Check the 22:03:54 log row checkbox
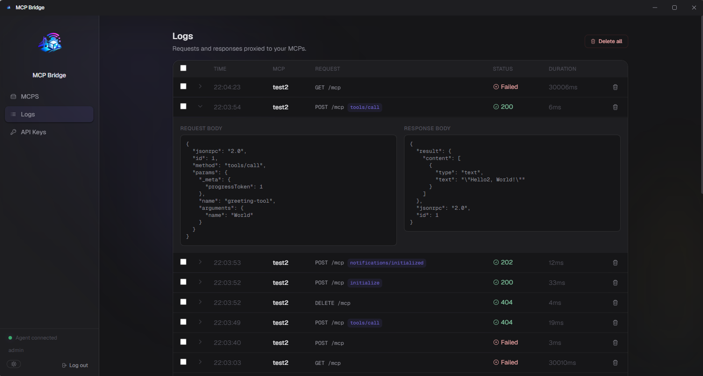703x376 pixels. coord(183,106)
